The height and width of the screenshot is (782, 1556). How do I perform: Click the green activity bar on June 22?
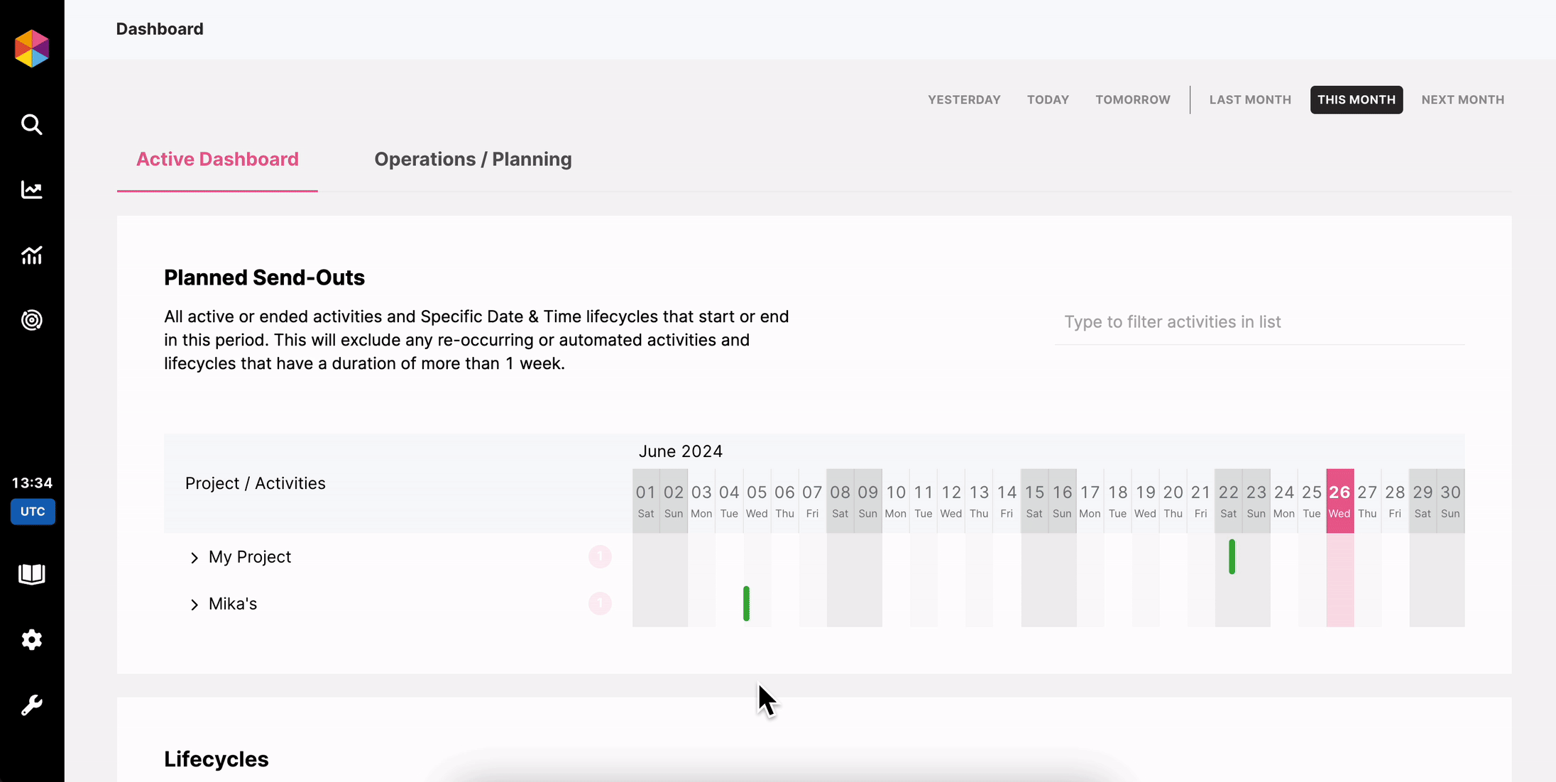tap(1232, 557)
